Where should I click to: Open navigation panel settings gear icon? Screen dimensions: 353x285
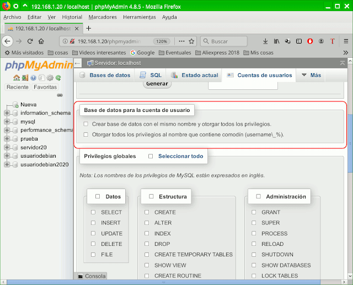coord(50,78)
